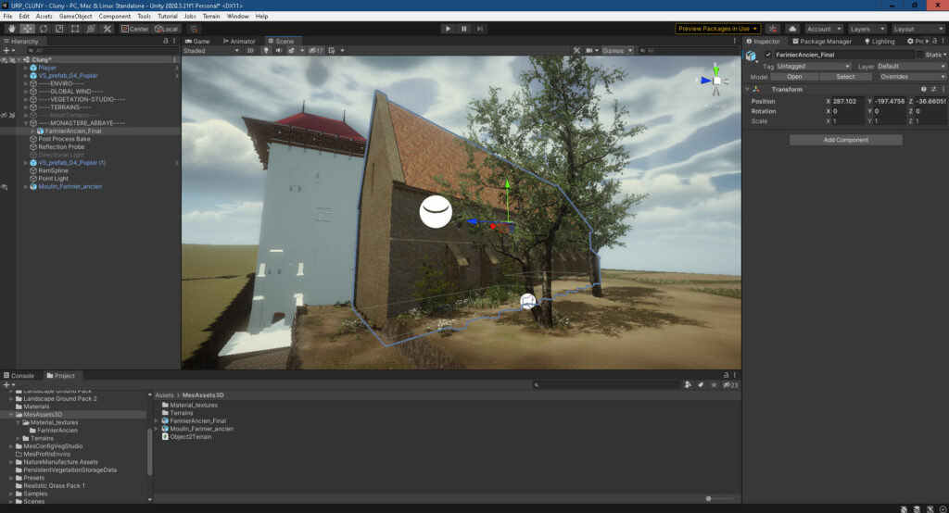The height and width of the screenshot is (513, 949).
Task: Toggle scene lighting bulb icon
Action: (x=266, y=51)
